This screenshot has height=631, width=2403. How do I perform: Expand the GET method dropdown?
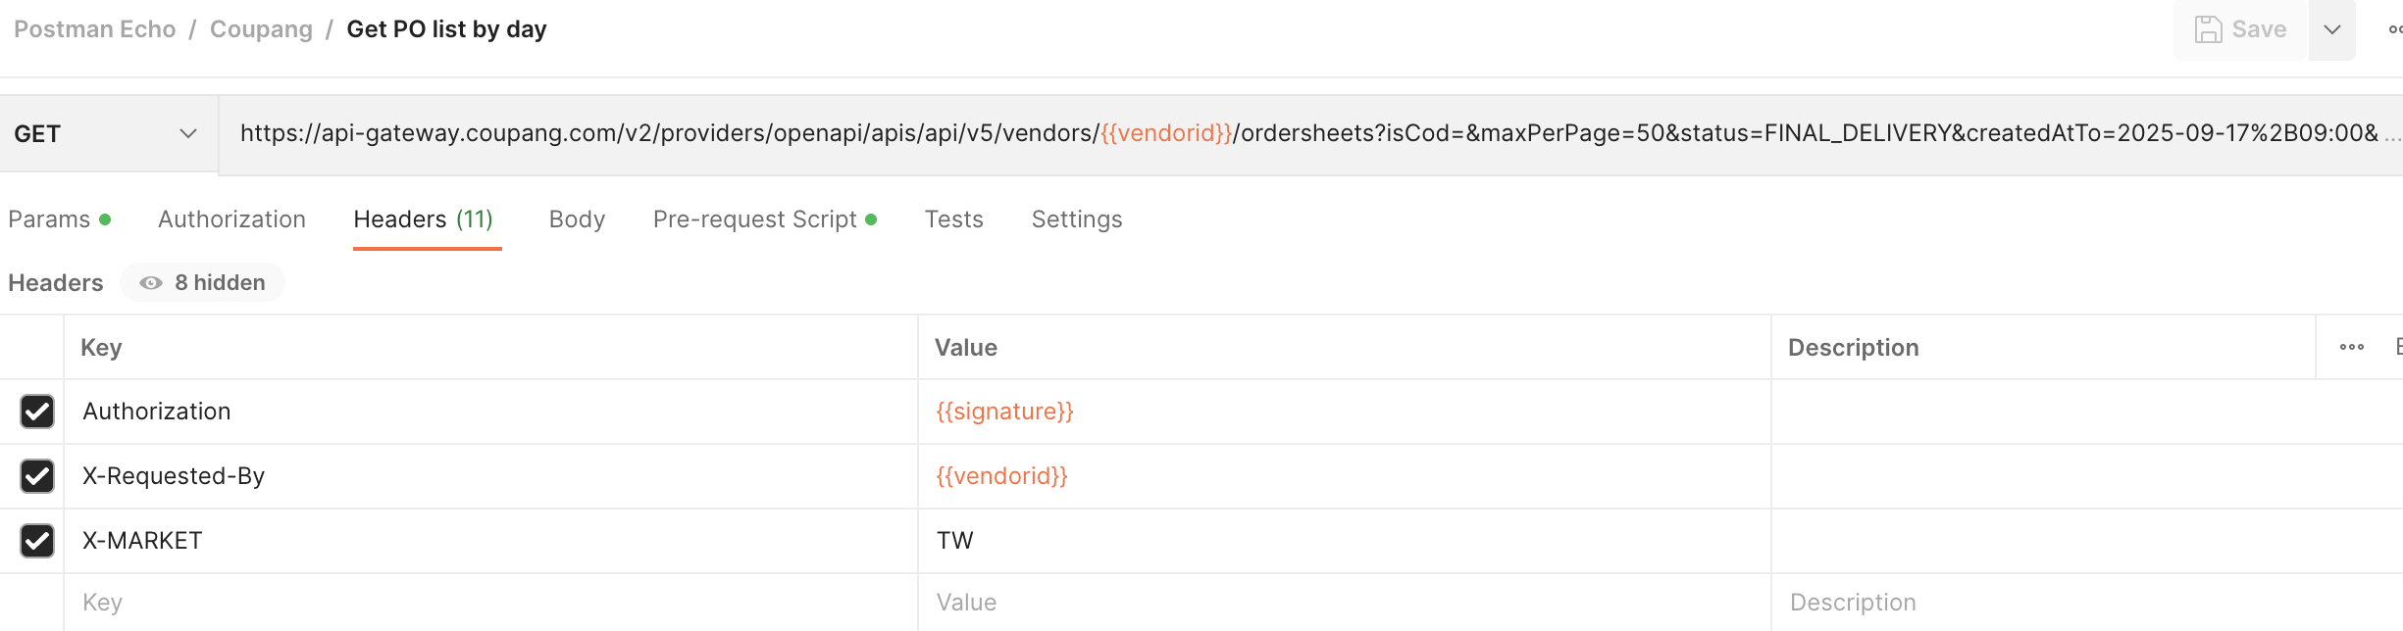[108, 134]
